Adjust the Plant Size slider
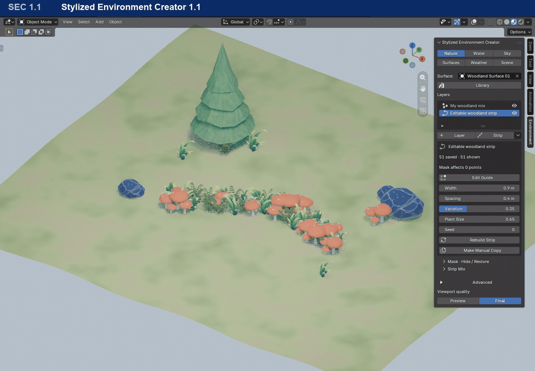 tap(479, 219)
